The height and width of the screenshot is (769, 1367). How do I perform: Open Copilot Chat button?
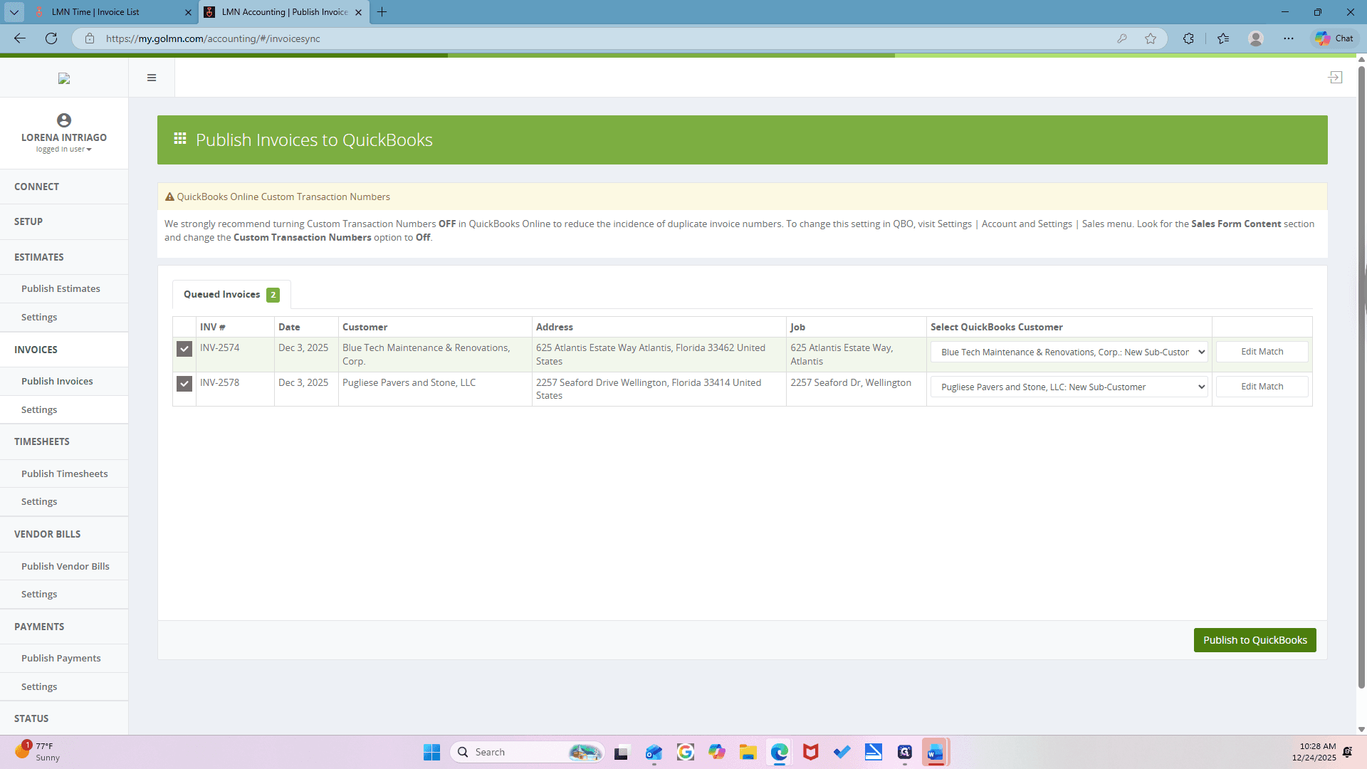point(1334,38)
